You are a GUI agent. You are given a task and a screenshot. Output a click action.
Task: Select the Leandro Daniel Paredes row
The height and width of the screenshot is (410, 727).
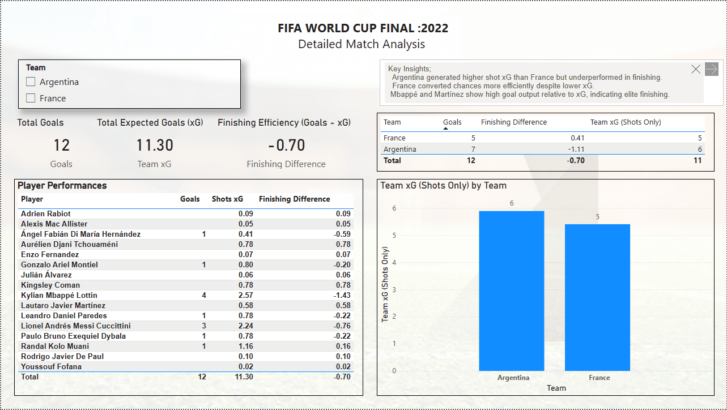tap(186, 316)
